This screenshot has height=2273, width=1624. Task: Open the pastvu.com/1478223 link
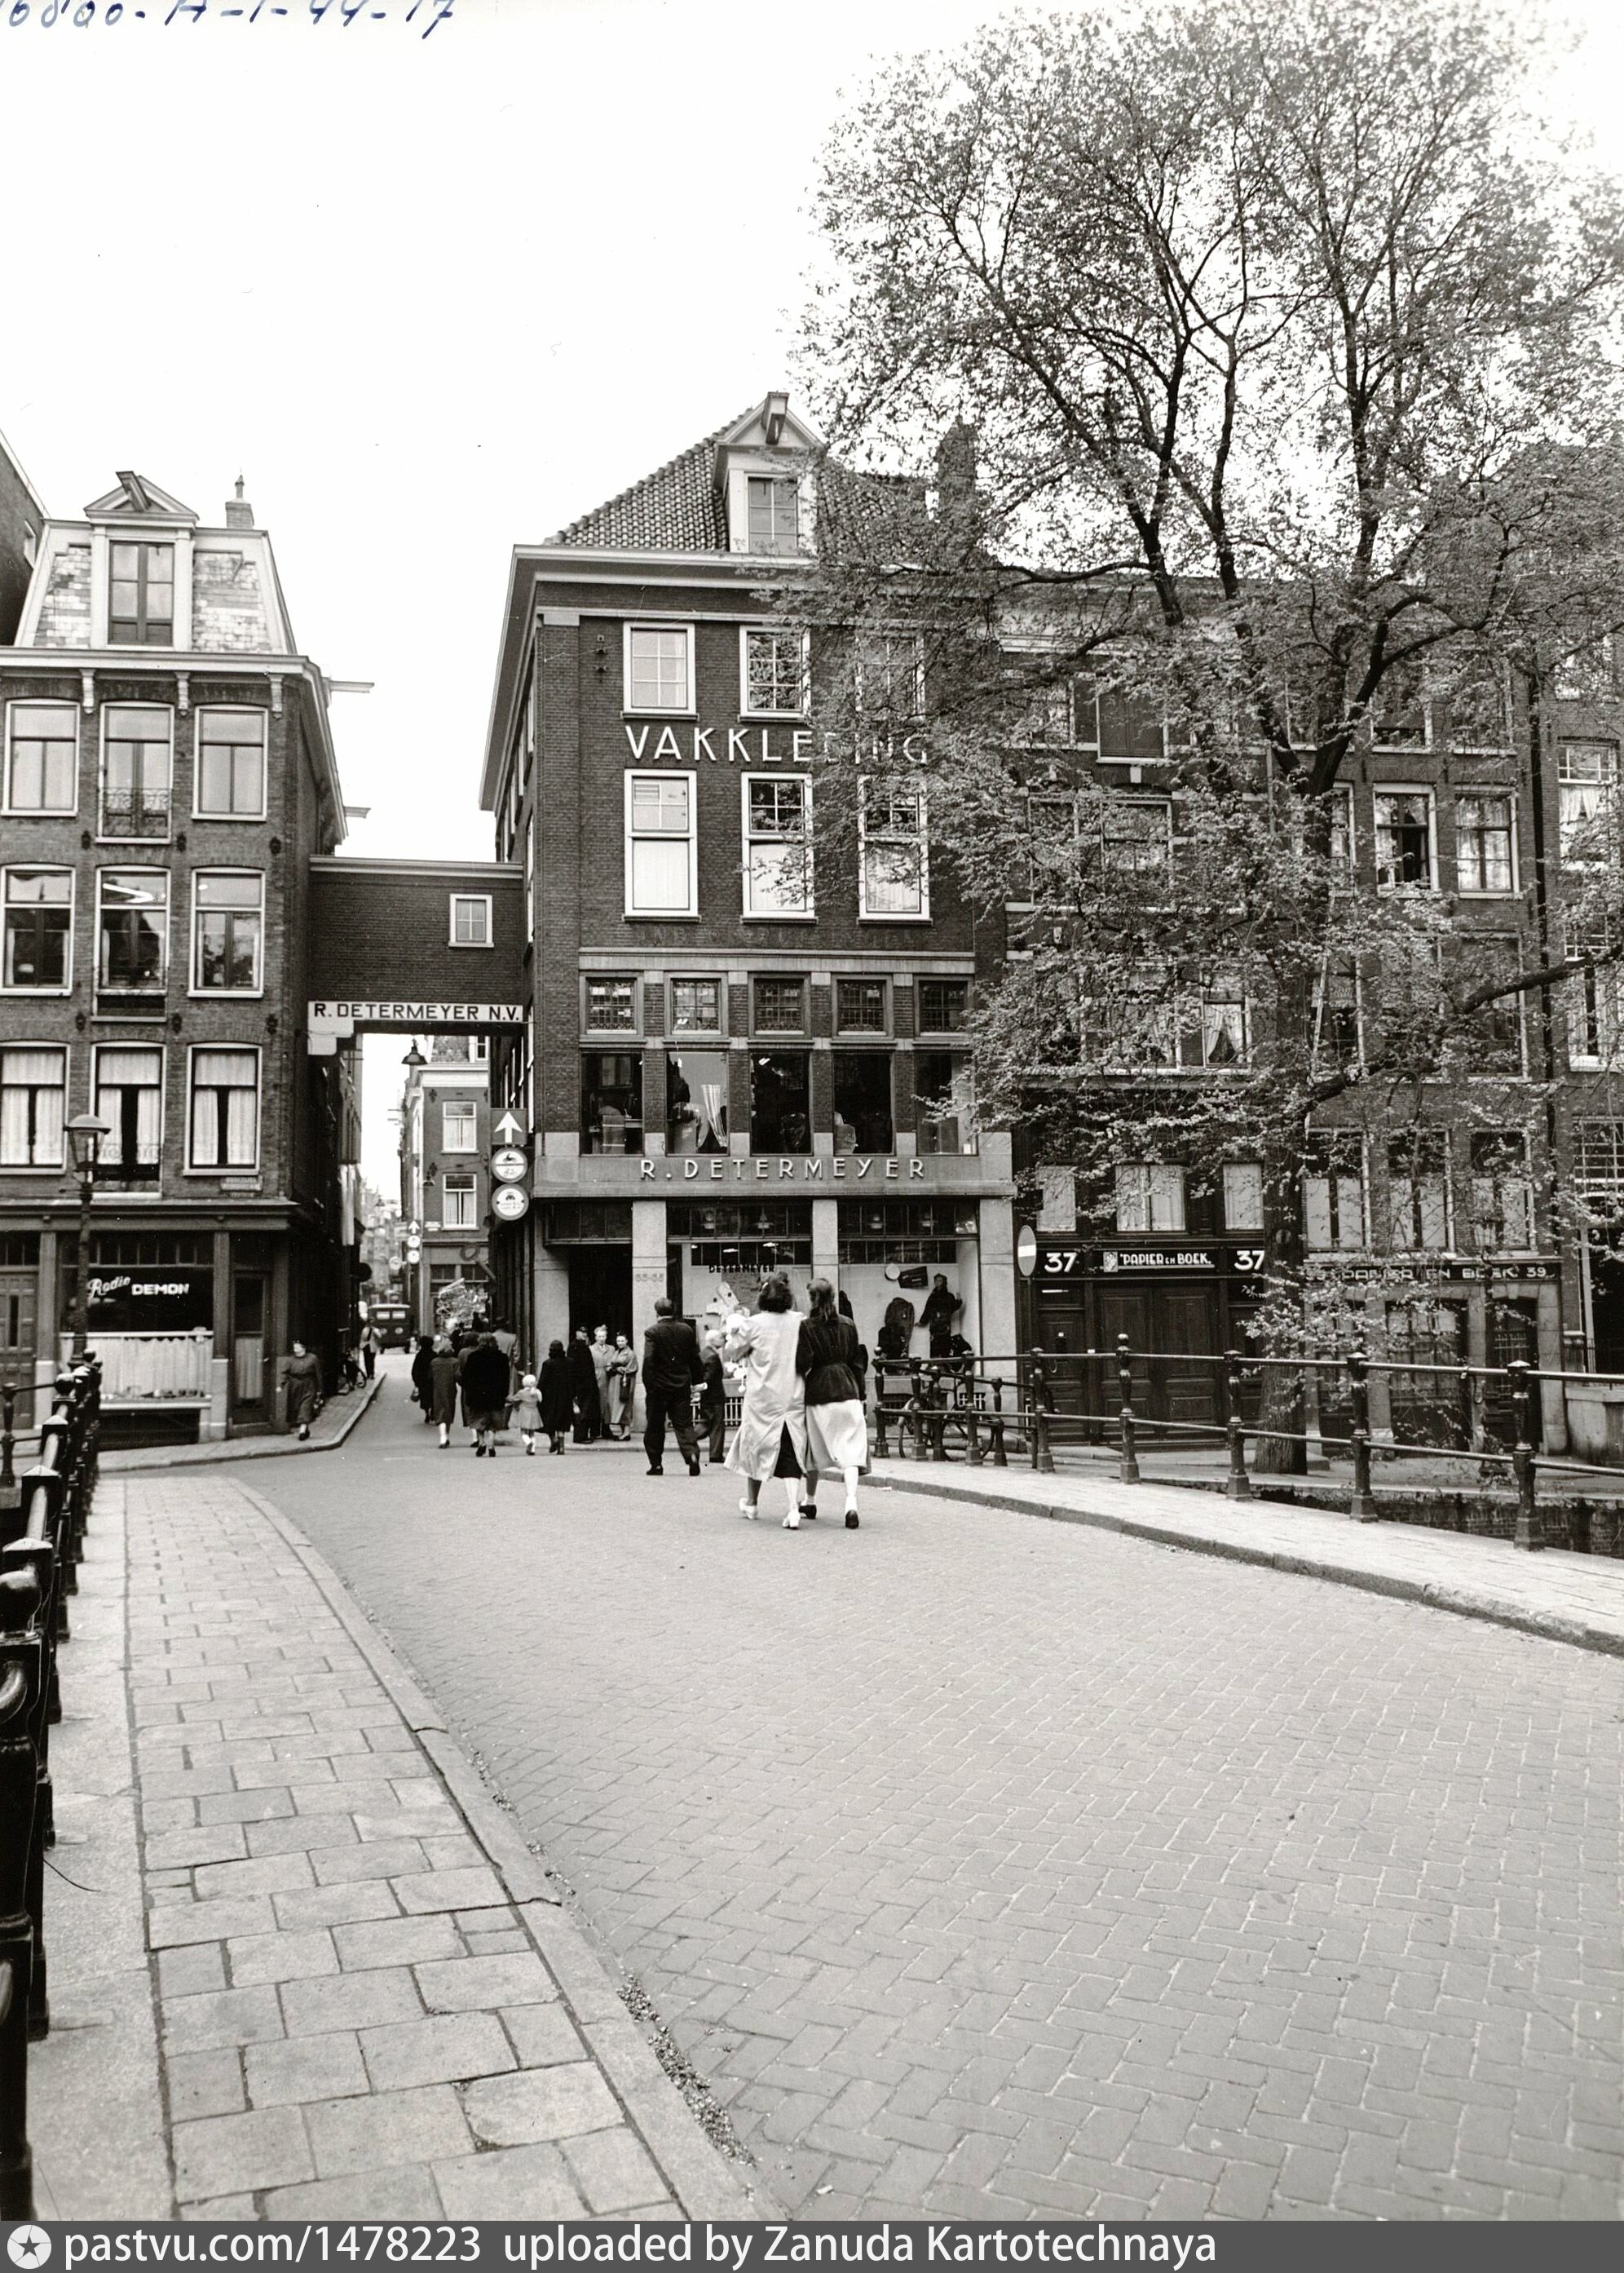(x=272, y=2246)
